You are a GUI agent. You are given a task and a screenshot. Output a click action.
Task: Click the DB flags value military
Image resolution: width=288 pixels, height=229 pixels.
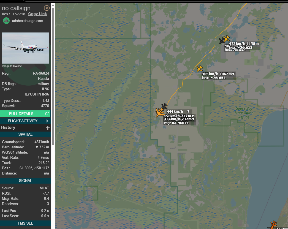point(43,84)
